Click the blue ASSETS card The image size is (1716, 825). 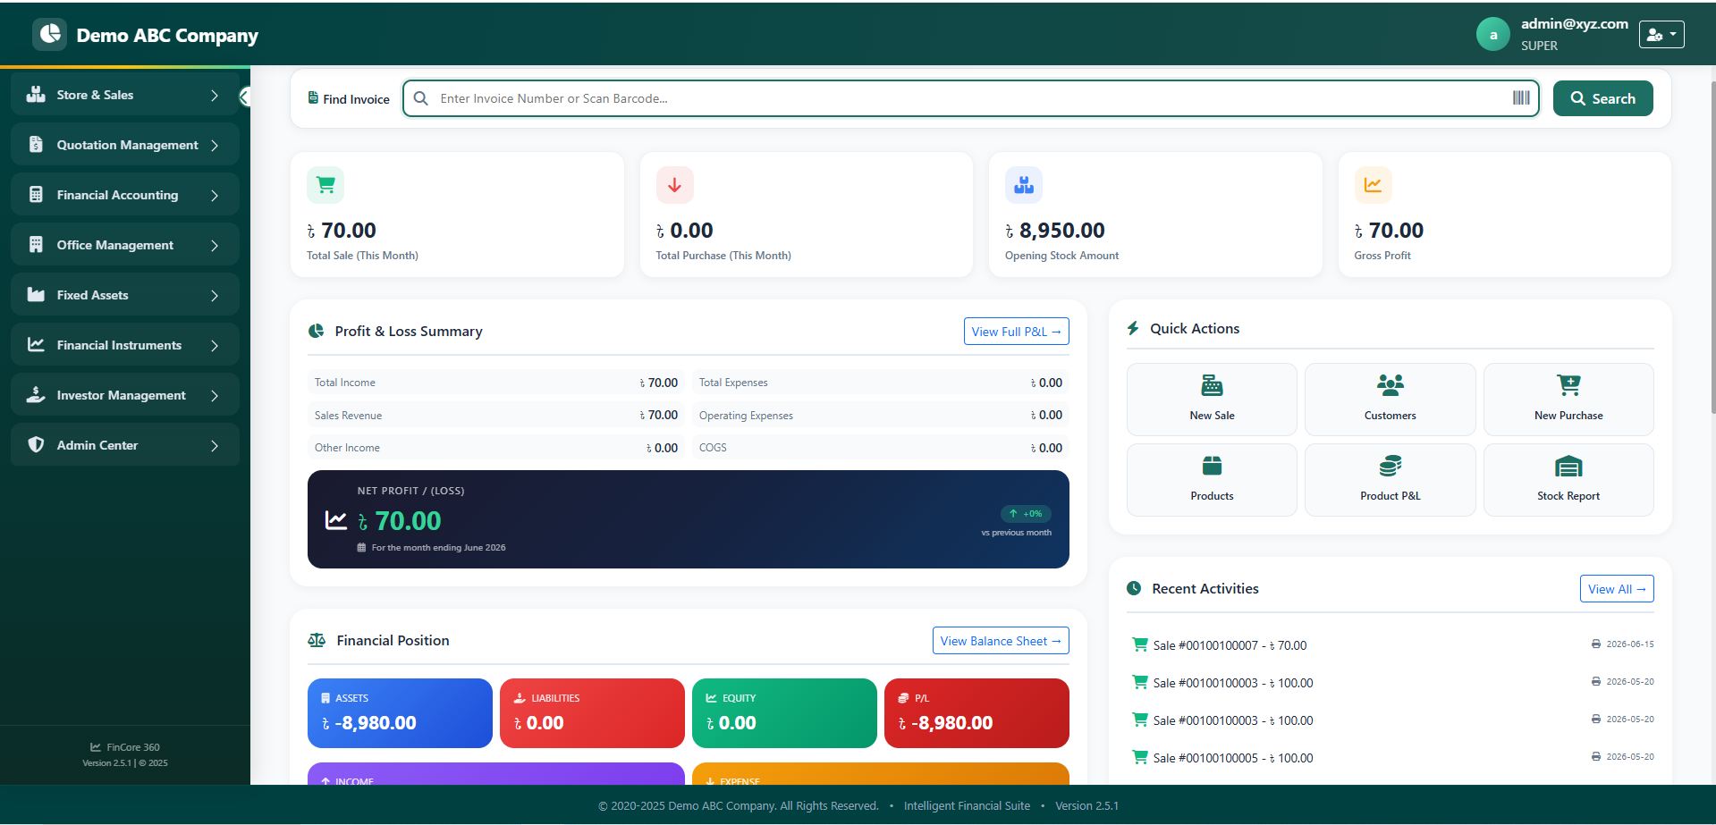coord(400,713)
